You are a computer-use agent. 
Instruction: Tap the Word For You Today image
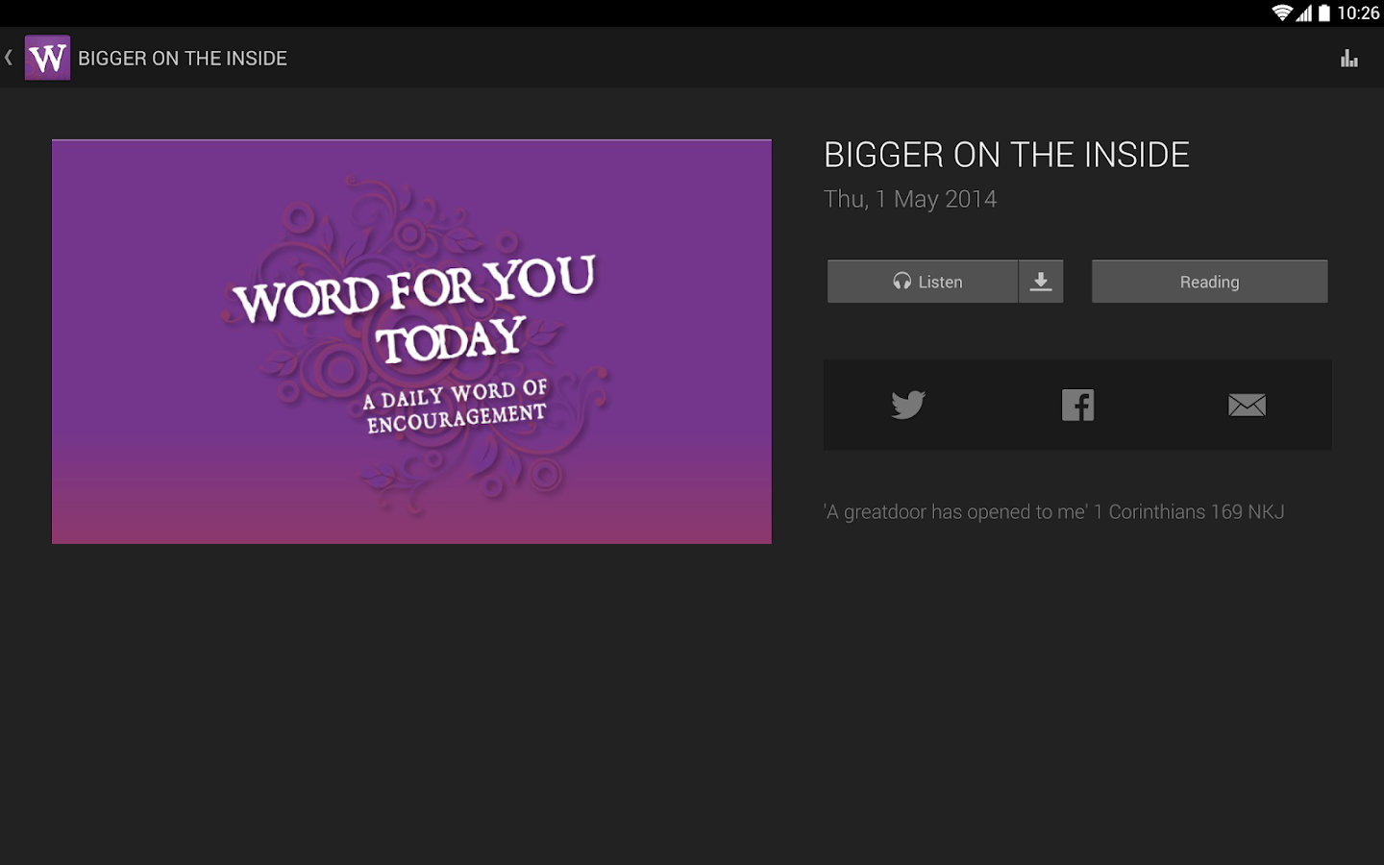tap(411, 341)
